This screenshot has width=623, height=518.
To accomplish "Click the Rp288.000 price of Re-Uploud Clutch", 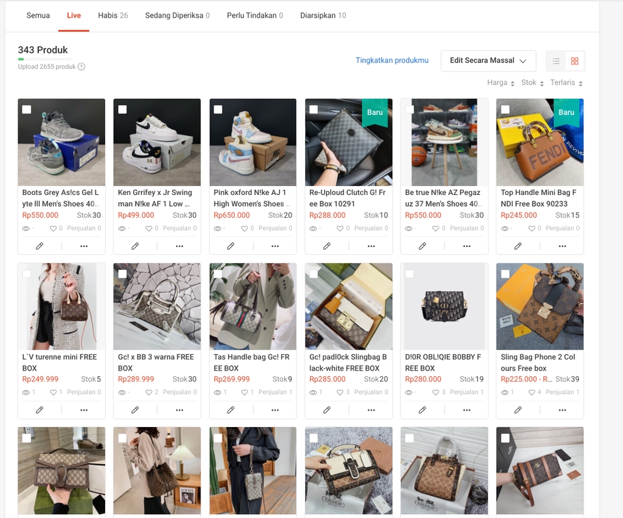I will point(327,215).
